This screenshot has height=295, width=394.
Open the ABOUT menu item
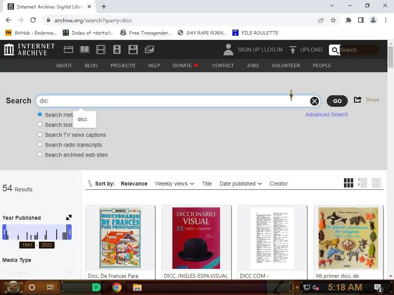tap(64, 65)
